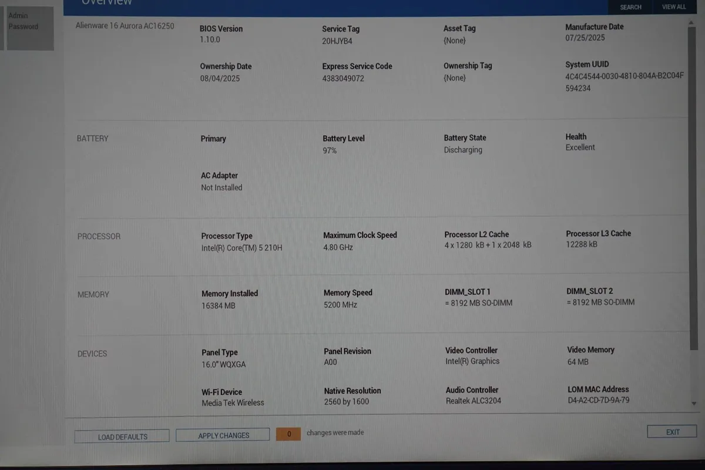Click the DEVICES section heading

(92, 354)
